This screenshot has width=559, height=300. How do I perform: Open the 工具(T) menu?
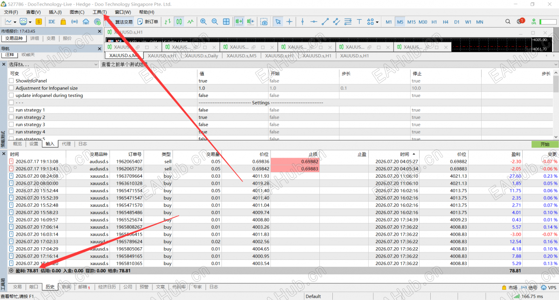click(x=99, y=12)
